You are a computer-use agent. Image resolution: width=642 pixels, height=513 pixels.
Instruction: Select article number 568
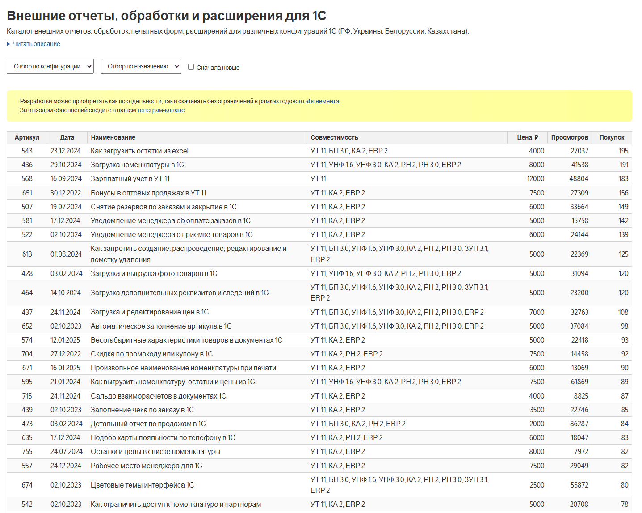[x=27, y=178]
